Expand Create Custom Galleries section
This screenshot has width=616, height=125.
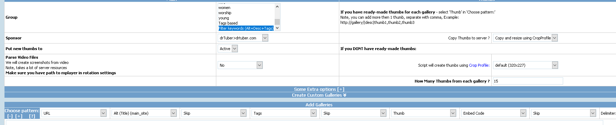(319, 95)
